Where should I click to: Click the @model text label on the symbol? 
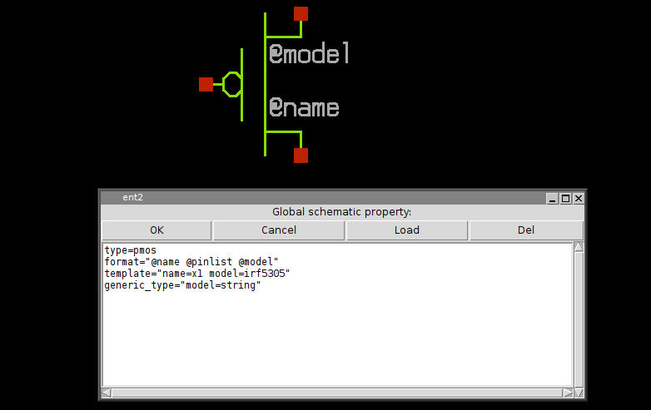coord(309,55)
